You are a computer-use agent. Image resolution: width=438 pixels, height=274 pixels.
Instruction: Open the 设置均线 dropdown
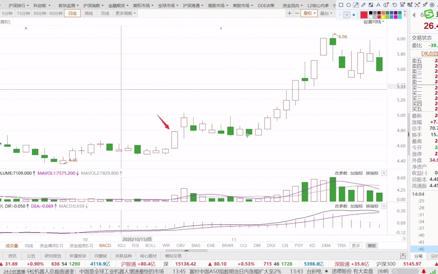tap(374, 22)
